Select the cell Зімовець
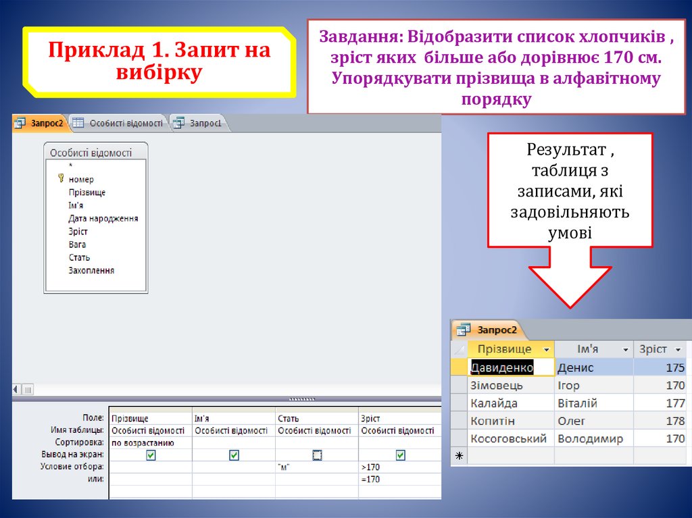This screenshot has height=518, width=692. coord(511,385)
